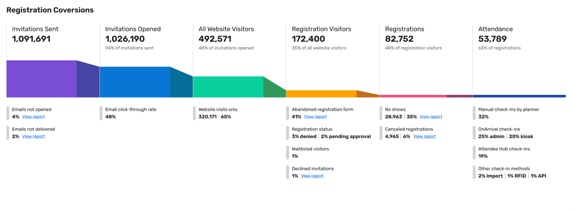573x211 pixels.
Task: Click the dark blue Attendance funnel bar
Action: [x=519, y=96]
